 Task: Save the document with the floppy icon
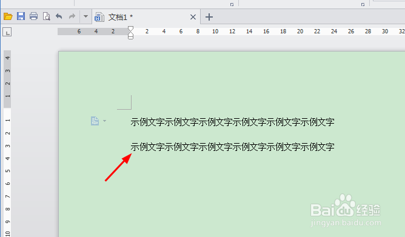click(21, 16)
